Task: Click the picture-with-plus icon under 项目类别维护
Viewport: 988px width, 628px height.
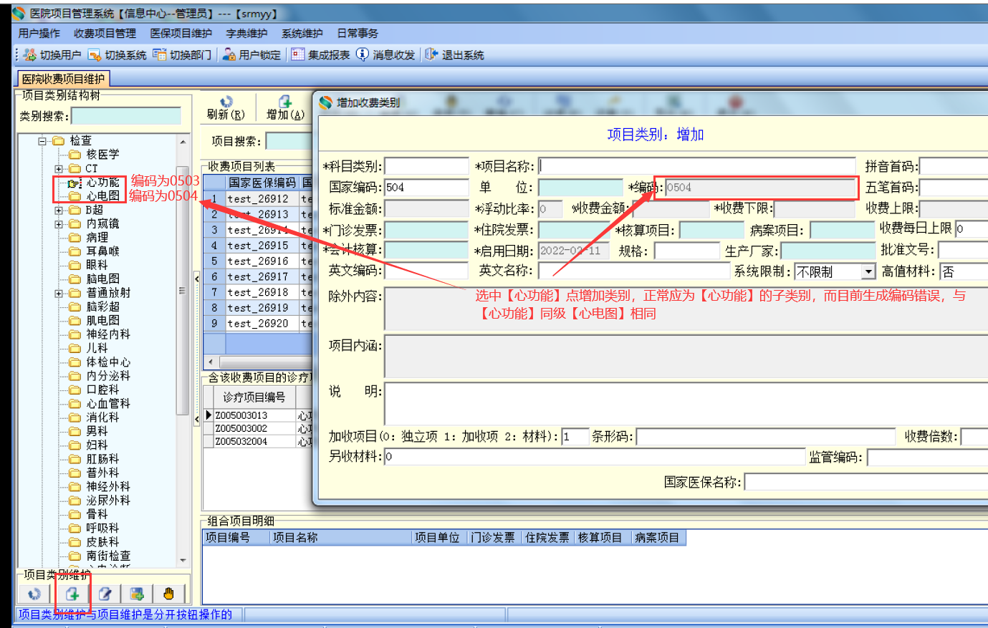Action: [x=137, y=594]
